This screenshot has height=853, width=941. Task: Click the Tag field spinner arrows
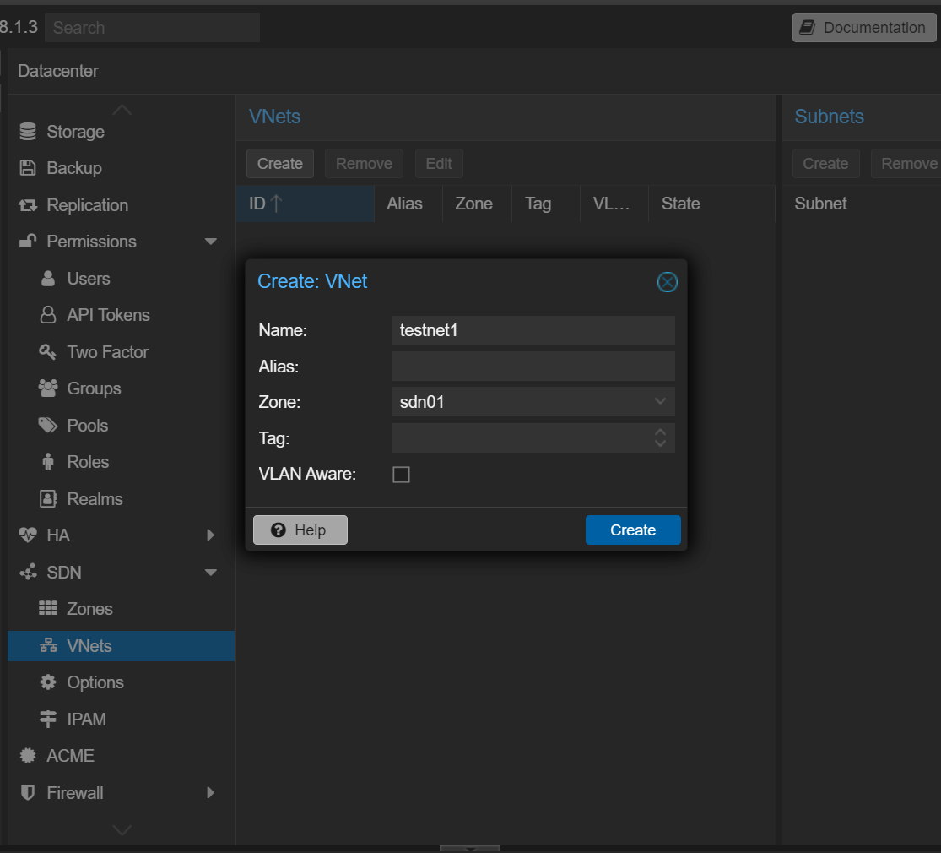click(x=660, y=438)
